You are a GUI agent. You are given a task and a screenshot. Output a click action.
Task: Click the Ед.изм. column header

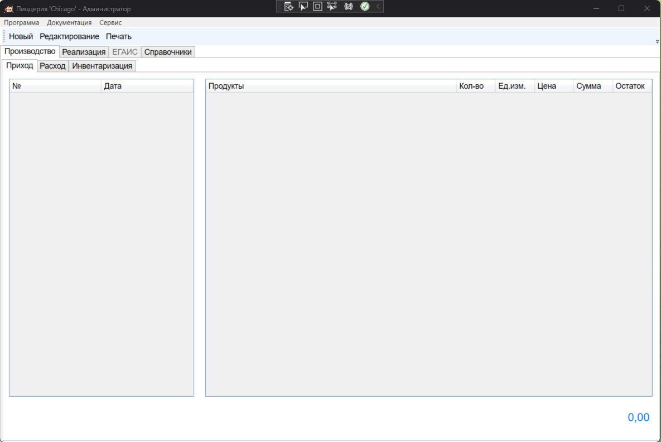click(x=515, y=86)
